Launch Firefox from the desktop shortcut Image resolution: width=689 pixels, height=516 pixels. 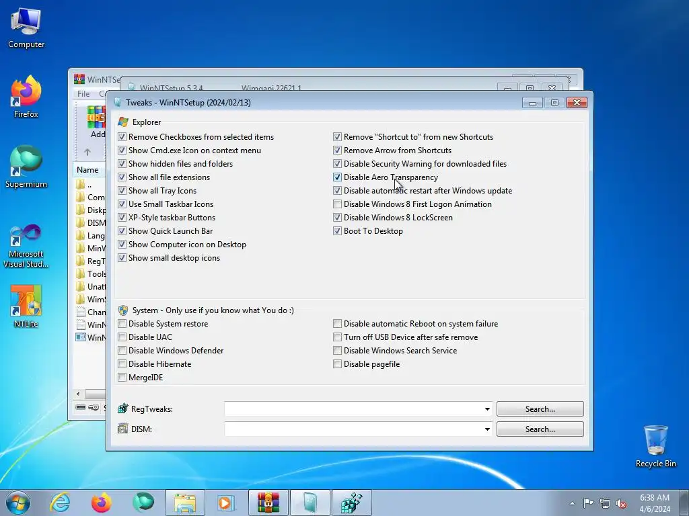coord(26,97)
